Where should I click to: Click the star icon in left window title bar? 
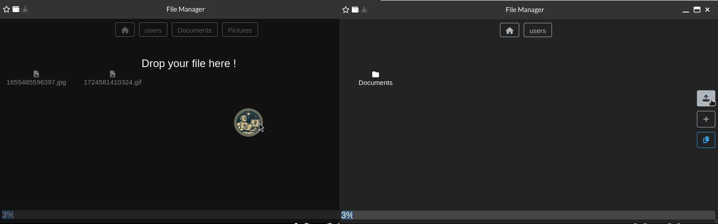(x=6, y=9)
